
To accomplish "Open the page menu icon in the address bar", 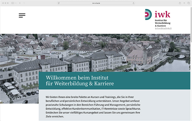I will pos(59,3).
